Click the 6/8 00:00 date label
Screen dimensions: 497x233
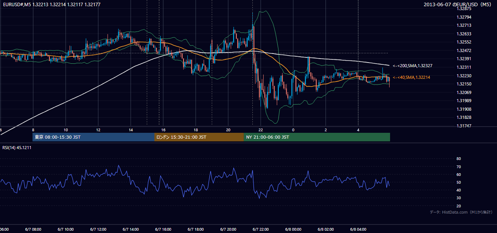pyautogui.click(x=293, y=230)
